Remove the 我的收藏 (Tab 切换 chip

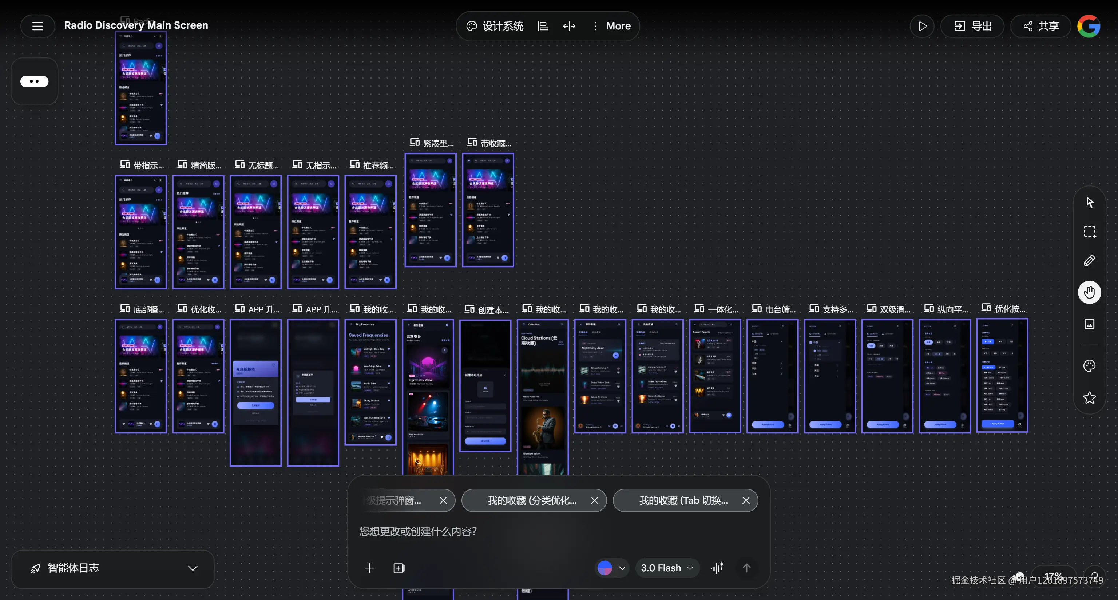tap(746, 500)
